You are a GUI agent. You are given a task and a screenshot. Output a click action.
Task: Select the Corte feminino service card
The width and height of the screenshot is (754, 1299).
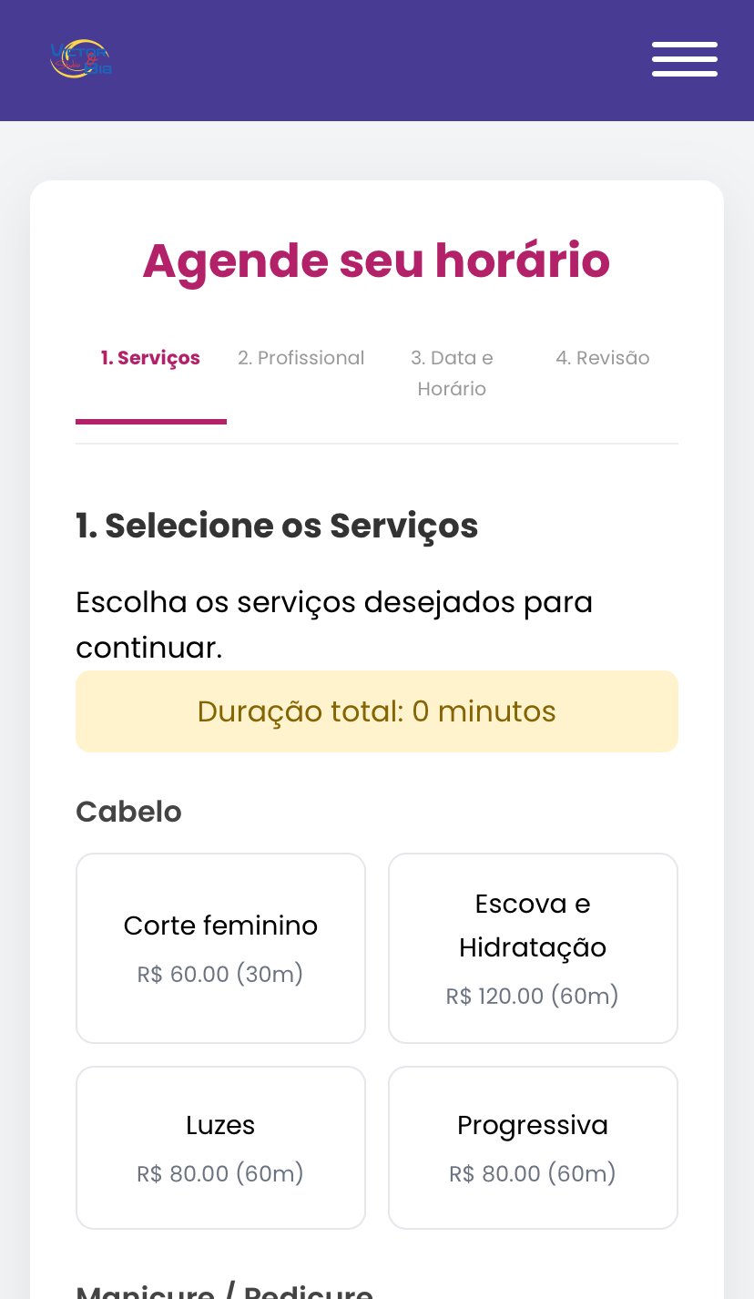[220, 947]
